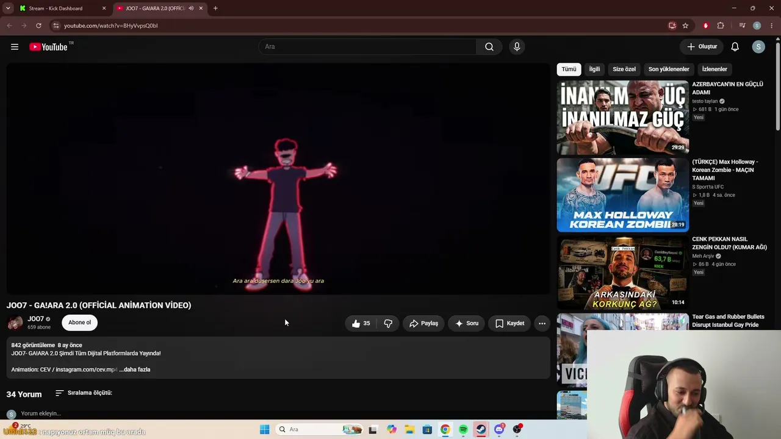The image size is (781, 439).
Task: Open the tab search dropdown arrow
Action: coord(8,9)
